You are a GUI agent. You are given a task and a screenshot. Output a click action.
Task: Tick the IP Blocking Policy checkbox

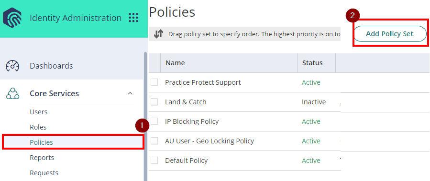pos(154,121)
